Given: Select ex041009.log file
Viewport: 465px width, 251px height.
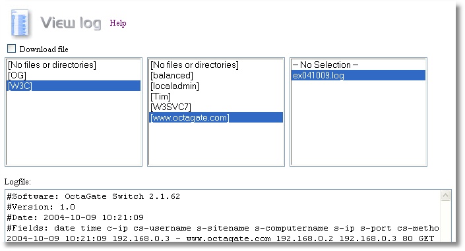Looking at the screenshot, I should (358, 75).
